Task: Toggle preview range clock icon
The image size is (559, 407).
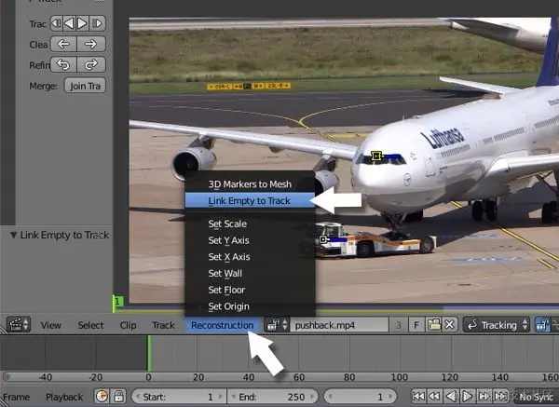Action: point(102,397)
